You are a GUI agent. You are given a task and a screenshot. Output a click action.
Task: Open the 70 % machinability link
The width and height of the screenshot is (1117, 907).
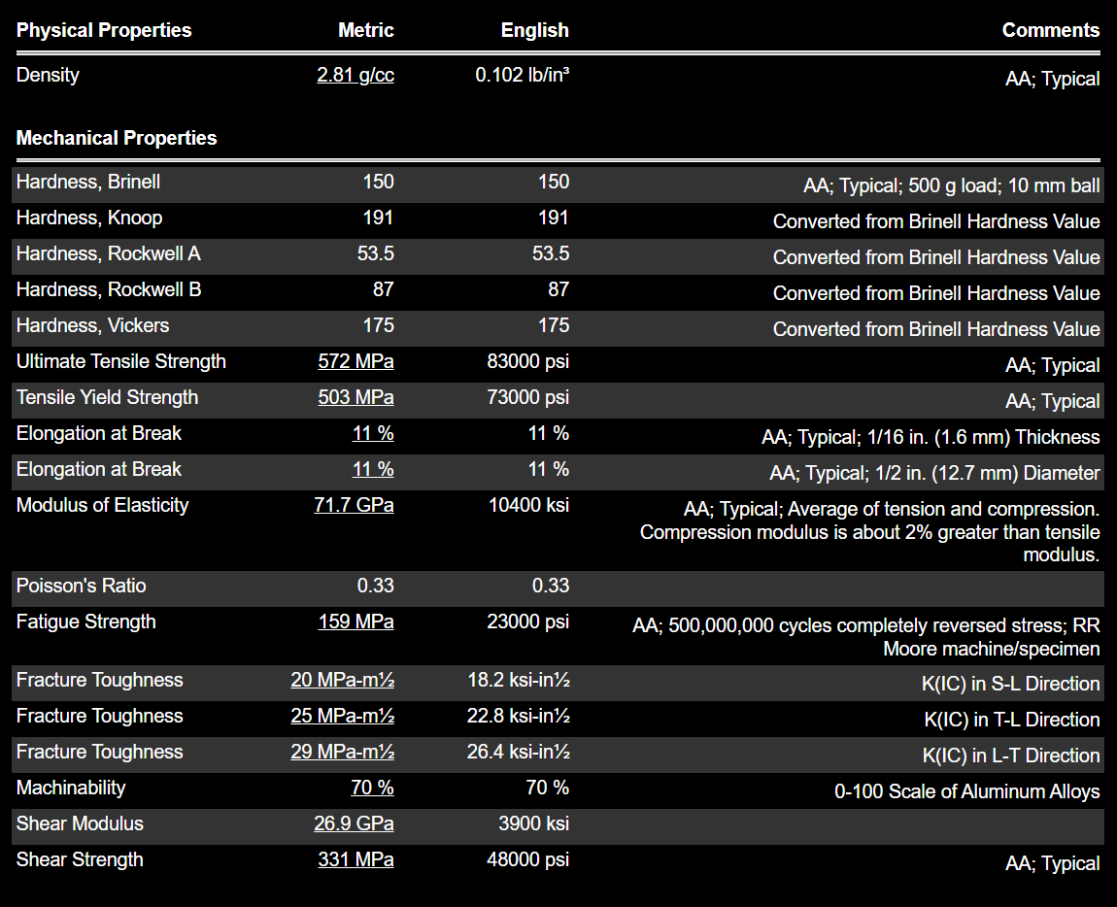[372, 788]
